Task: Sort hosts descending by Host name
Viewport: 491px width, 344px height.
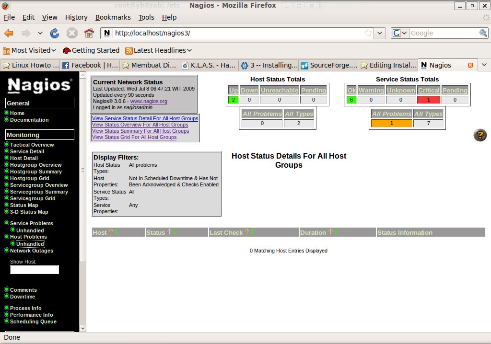Action: click(x=116, y=231)
